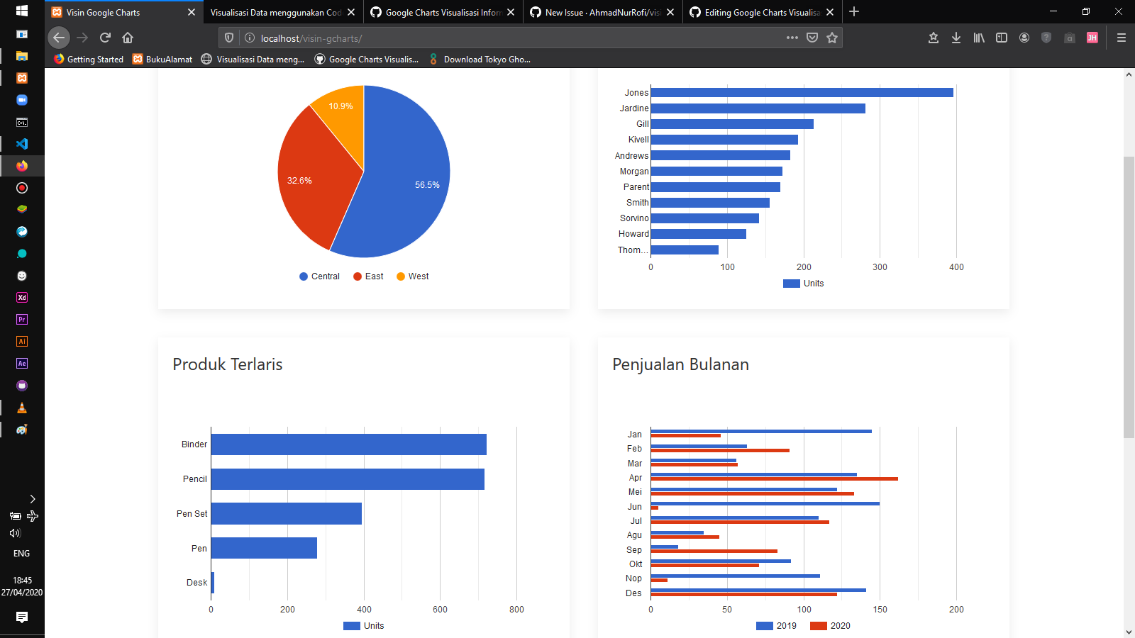Image resolution: width=1135 pixels, height=638 pixels.
Task: Open the volume control in system tray
Action: 15,533
